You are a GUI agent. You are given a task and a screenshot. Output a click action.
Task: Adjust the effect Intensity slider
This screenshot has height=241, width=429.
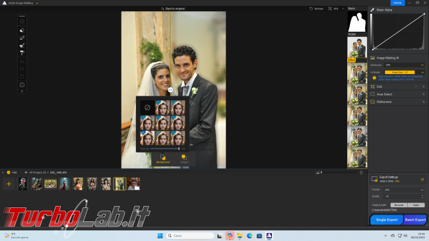(x=165, y=149)
